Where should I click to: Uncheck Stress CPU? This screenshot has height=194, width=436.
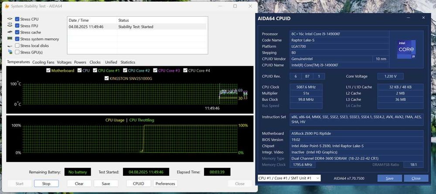pyautogui.click(x=17, y=19)
